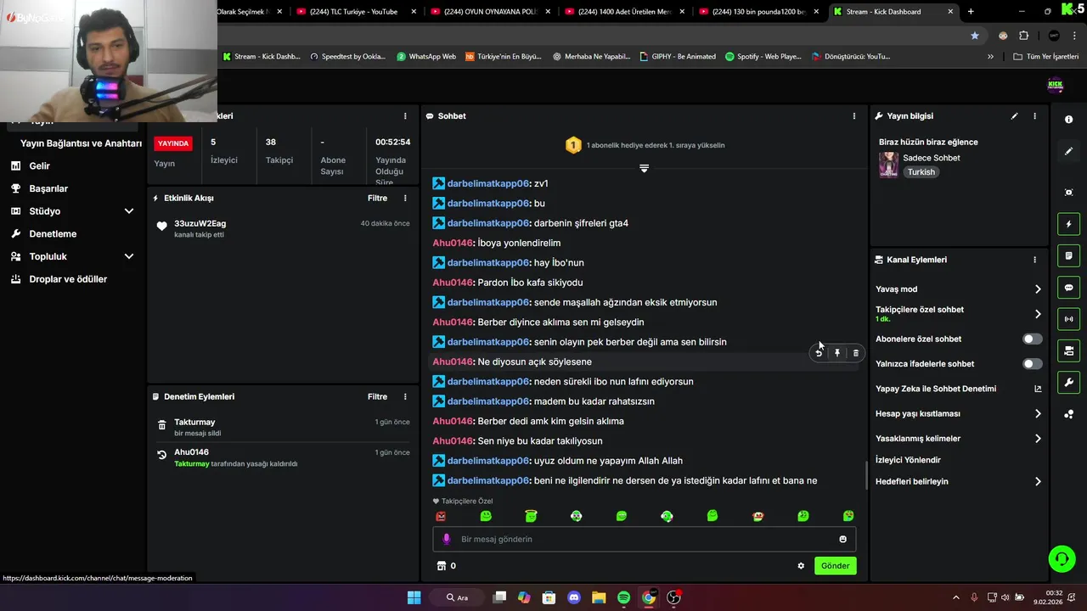Open OBS Studio from the taskbar

click(673, 597)
